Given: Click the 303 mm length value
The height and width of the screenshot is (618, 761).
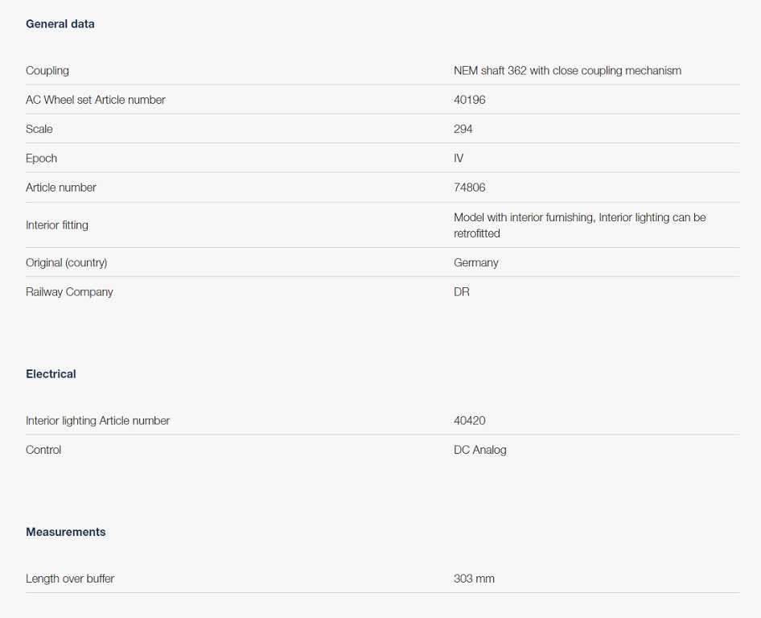Looking at the screenshot, I should [x=474, y=579].
